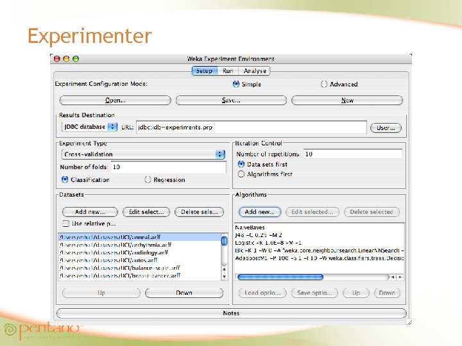Click the window resize grip corner
The height and width of the screenshot is (346, 462).
pos(409,322)
